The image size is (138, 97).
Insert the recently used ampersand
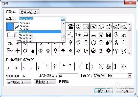(108, 66)
